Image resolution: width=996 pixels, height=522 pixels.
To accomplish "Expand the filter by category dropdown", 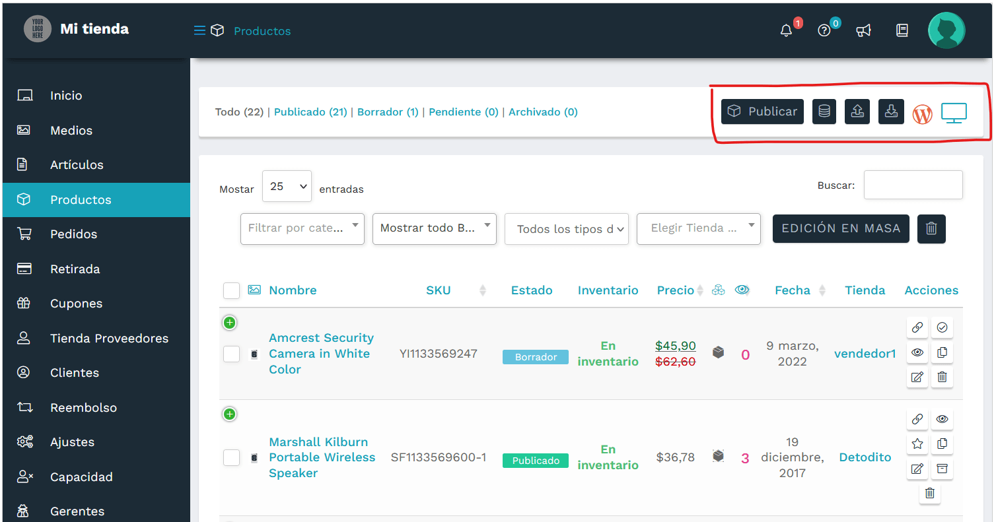I will click(302, 228).
